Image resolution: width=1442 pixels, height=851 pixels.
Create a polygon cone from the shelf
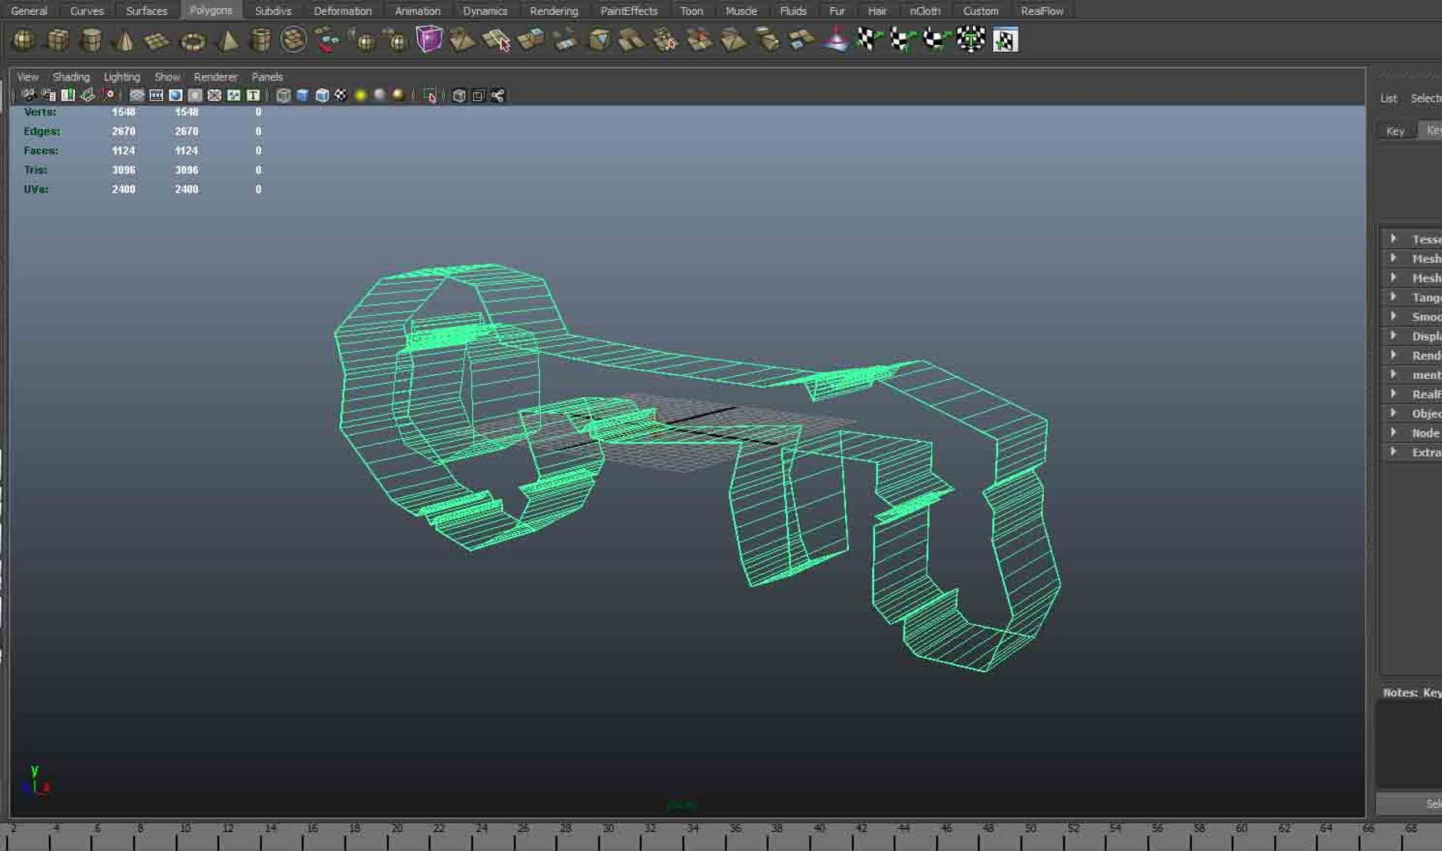pyautogui.click(x=125, y=39)
